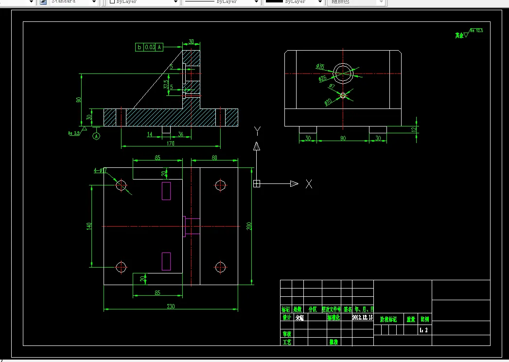Select the datum A circle symbol
Screen dimensions: 509x362
pos(96,136)
